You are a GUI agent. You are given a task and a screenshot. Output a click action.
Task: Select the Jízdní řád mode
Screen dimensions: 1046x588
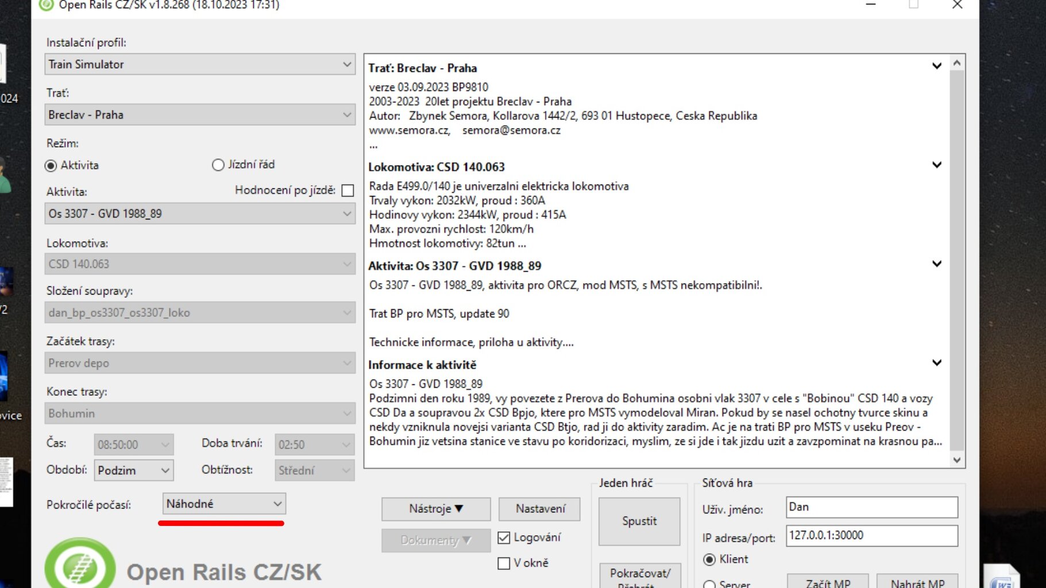tap(218, 165)
